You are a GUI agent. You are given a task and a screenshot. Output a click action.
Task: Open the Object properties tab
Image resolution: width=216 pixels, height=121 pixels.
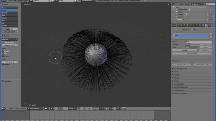188,25
